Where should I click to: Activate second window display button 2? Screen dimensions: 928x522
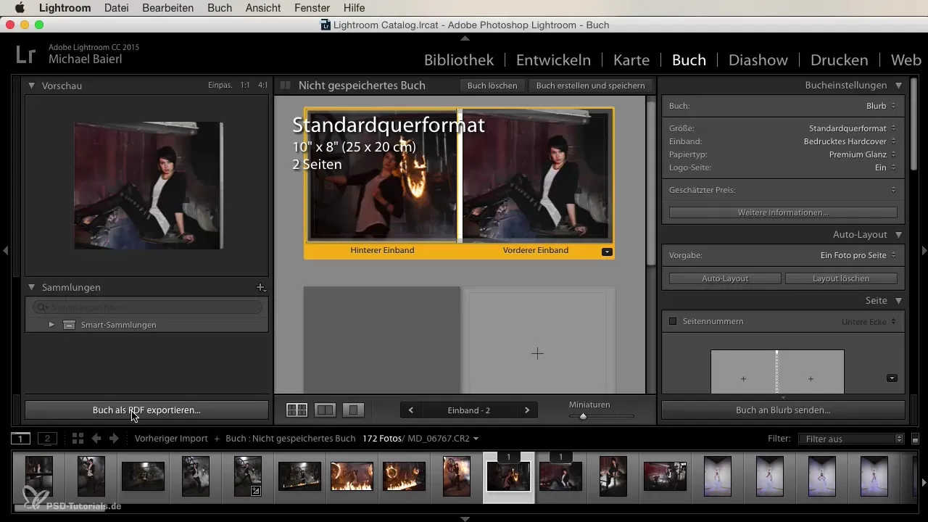coord(47,439)
